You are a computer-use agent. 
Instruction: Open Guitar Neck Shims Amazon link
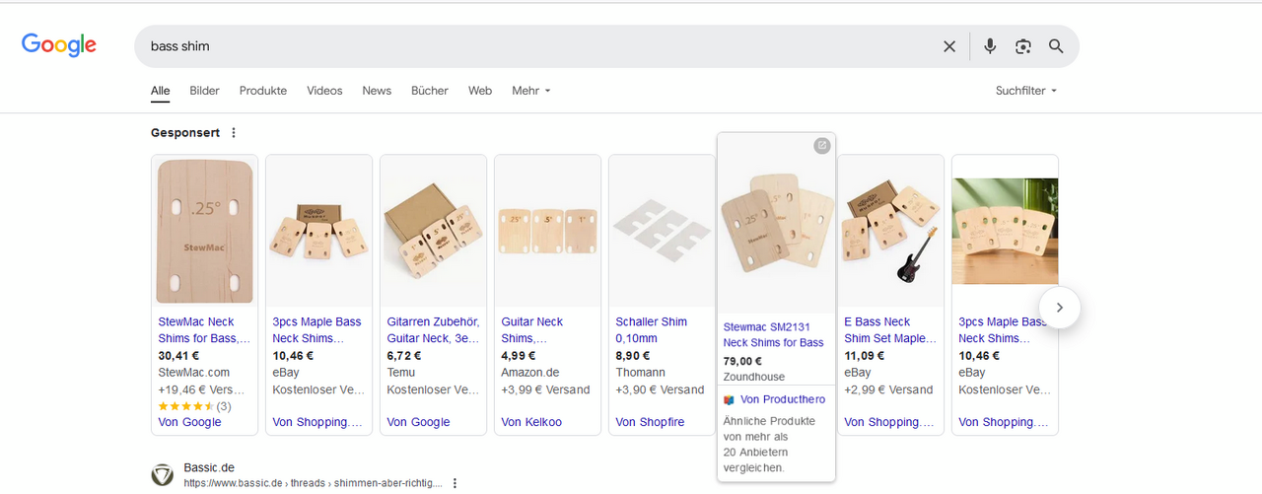(533, 330)
